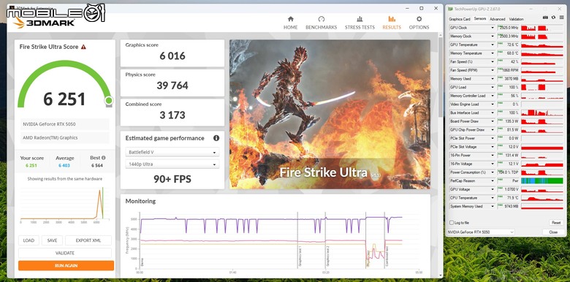Click the Reset button in GPU-Z
The image size is (570, 282).
556,223
